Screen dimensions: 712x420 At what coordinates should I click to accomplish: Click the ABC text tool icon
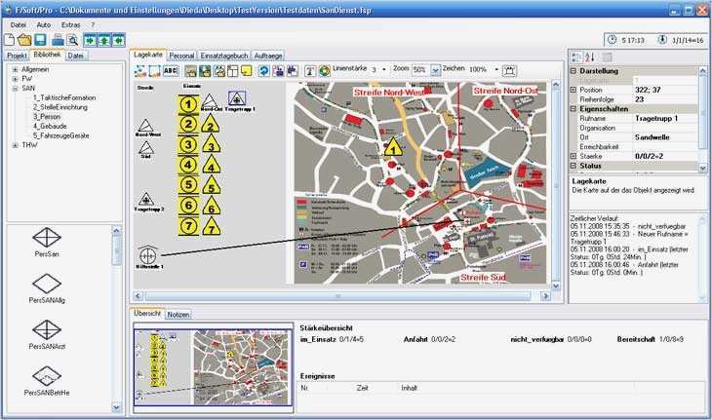pyautogui.click(x=170, y=71)
